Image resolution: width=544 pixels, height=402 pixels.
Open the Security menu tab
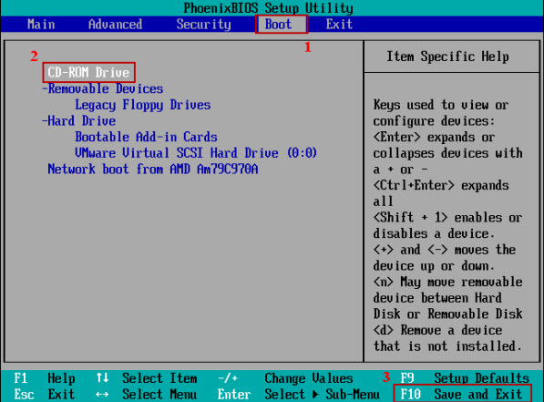click(x=203, y=25)
